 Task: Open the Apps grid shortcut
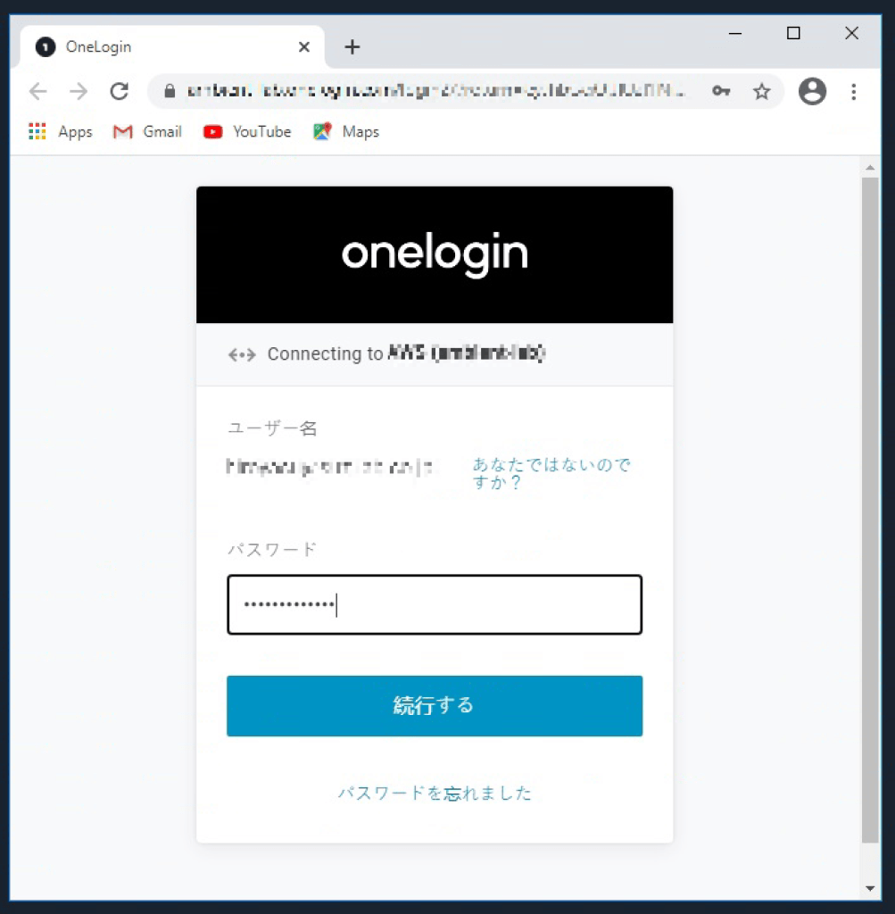(60, 132)
